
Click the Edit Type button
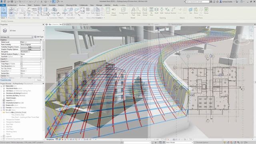(39, 37)
